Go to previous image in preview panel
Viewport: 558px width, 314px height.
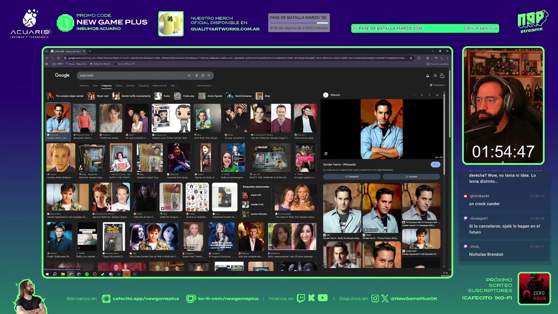click(x=414, y=95)
